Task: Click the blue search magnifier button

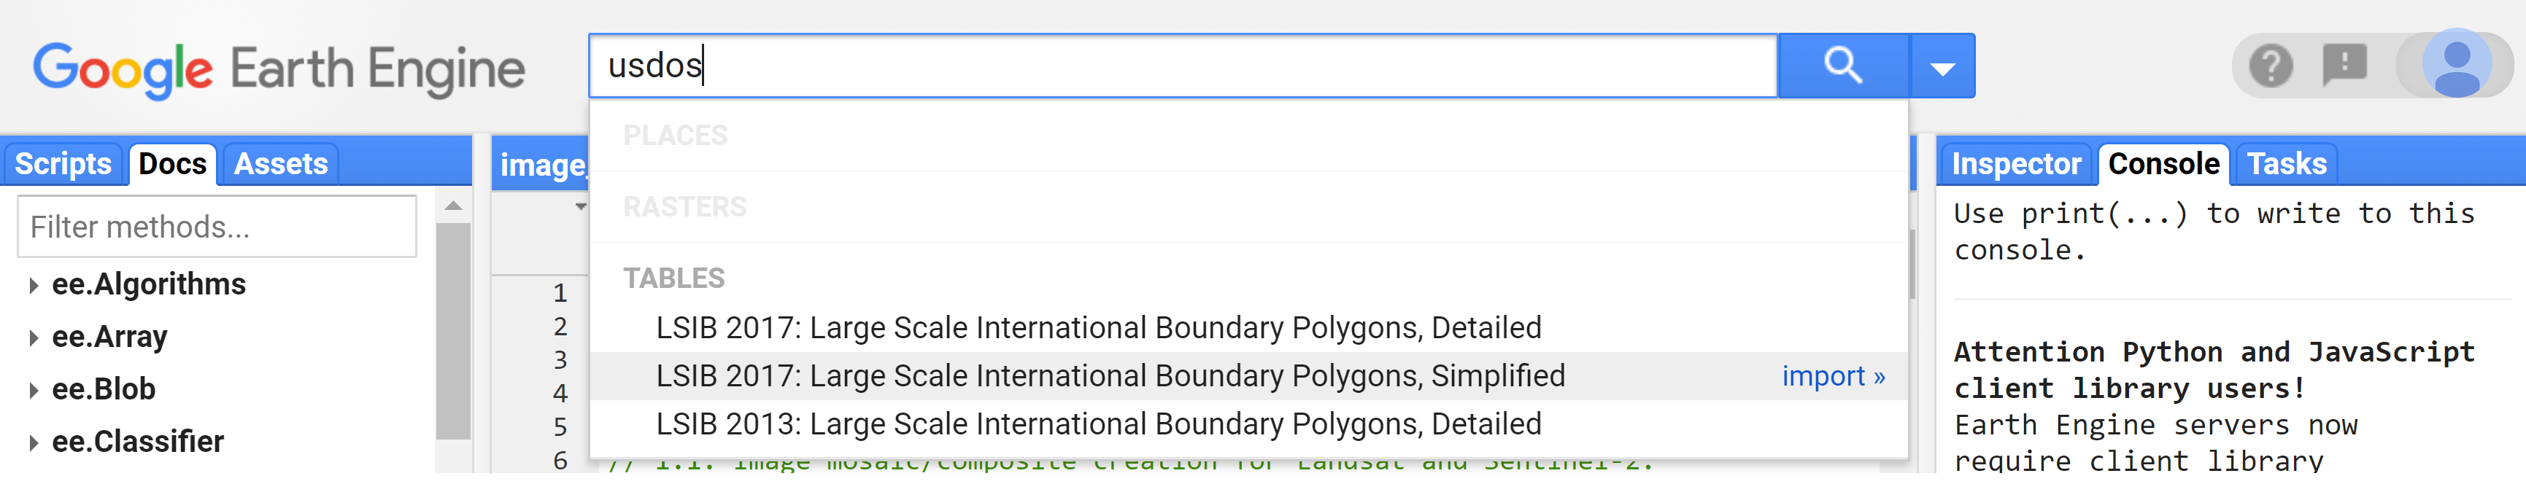Action: tap(1842, 66)
